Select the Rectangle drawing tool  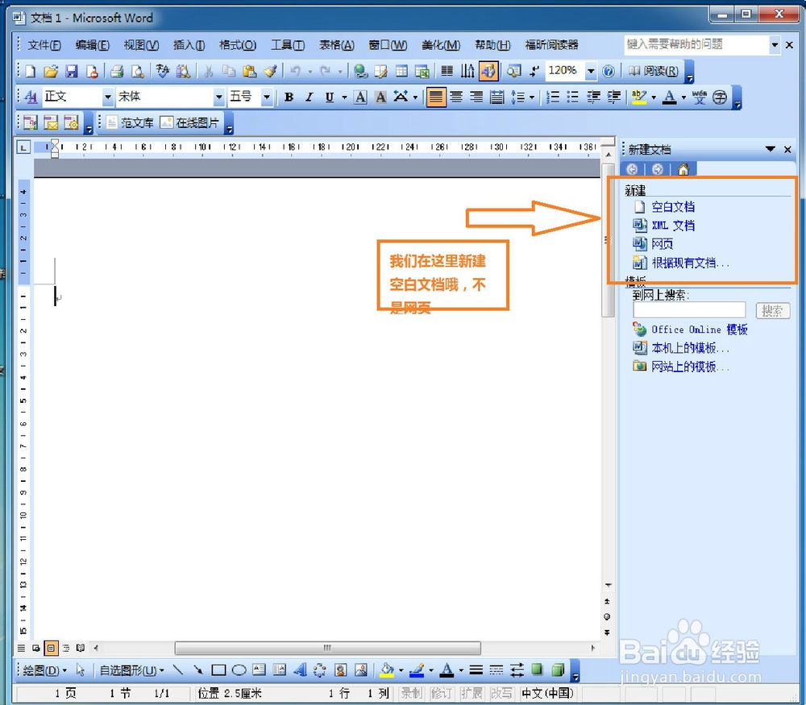[x=218, y=670]
